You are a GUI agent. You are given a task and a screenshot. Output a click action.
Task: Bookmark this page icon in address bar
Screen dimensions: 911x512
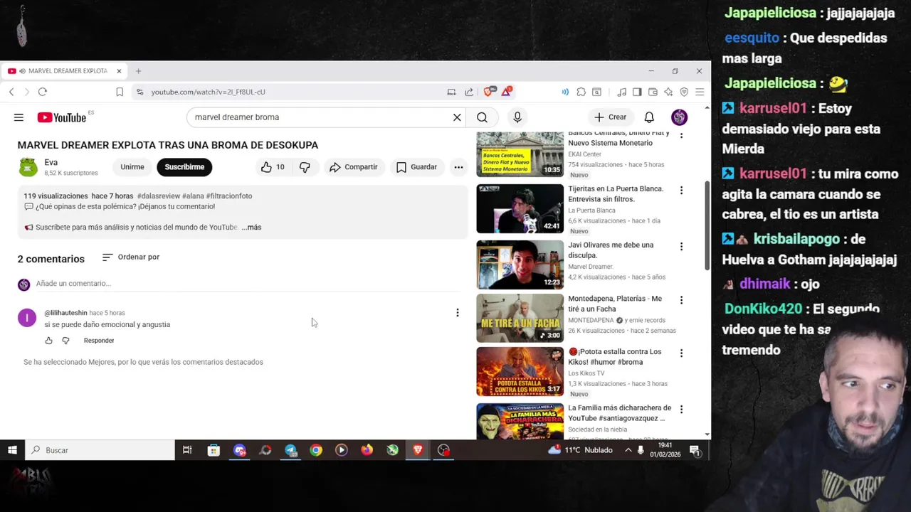pos(120,92)
